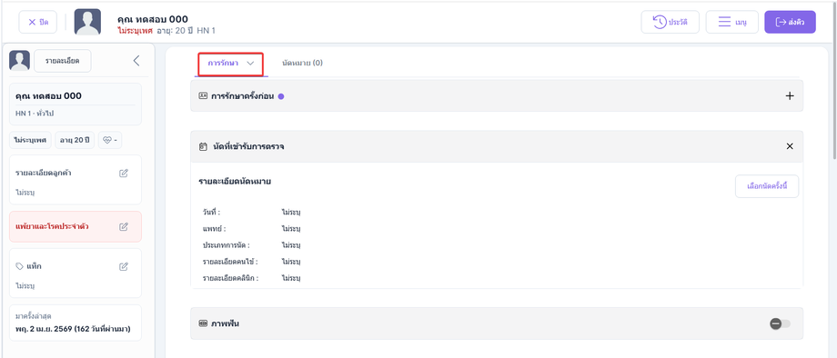Open the การรักษา tab dropdown
Screen dimensions: 837x358
click(230, 63)
